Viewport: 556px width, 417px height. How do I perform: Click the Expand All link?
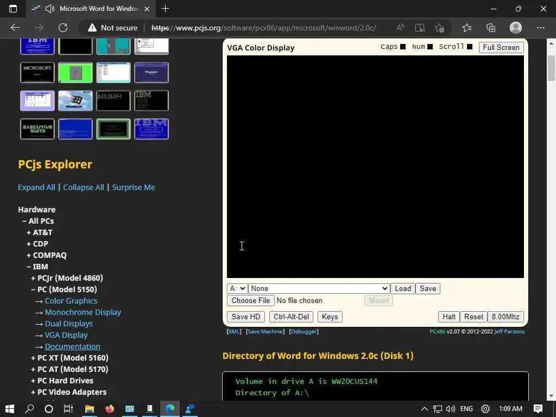pyautogui.click(x=36, y=187)
